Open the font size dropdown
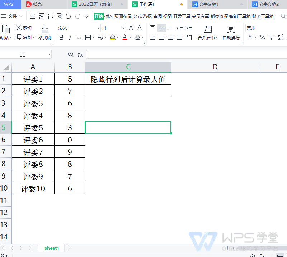The image size is (287, 257). (x=123, y=28)
